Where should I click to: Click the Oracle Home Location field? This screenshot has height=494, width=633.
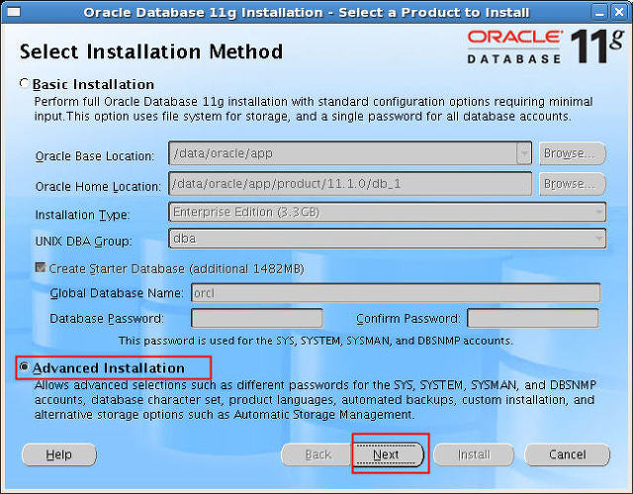click(x=350, y=184)
